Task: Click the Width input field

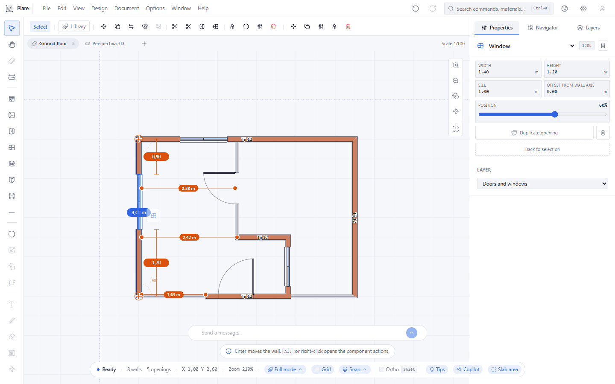Action: click(508, 69)
